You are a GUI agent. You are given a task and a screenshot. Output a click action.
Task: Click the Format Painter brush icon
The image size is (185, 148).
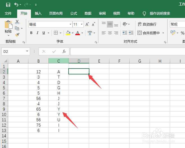(x=17, y=35)
